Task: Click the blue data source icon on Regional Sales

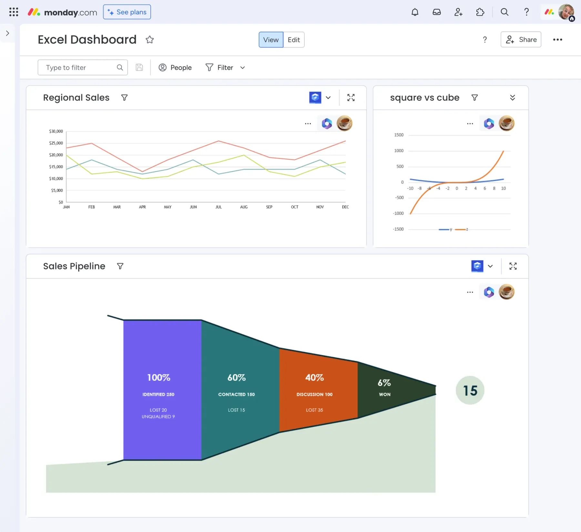Action: click(x=316, y=97)
